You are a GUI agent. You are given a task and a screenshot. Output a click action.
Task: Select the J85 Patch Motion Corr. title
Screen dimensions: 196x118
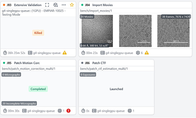(27, 63)
